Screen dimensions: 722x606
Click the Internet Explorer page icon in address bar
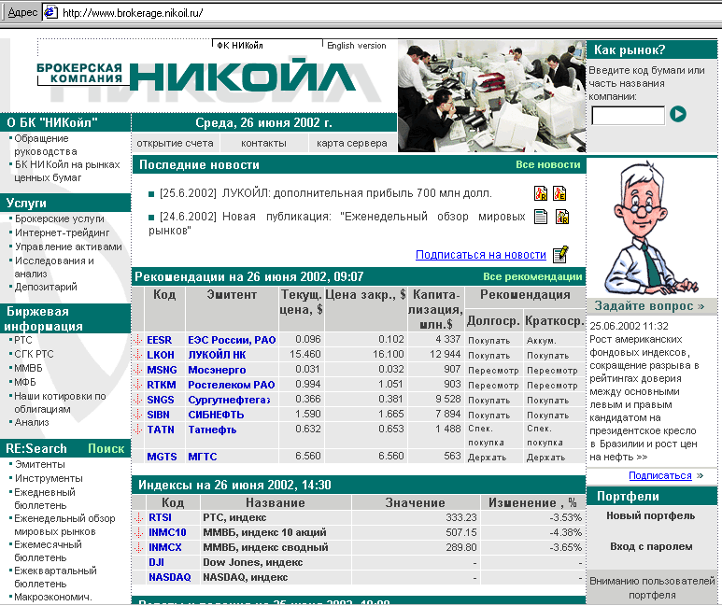point(50,12)
